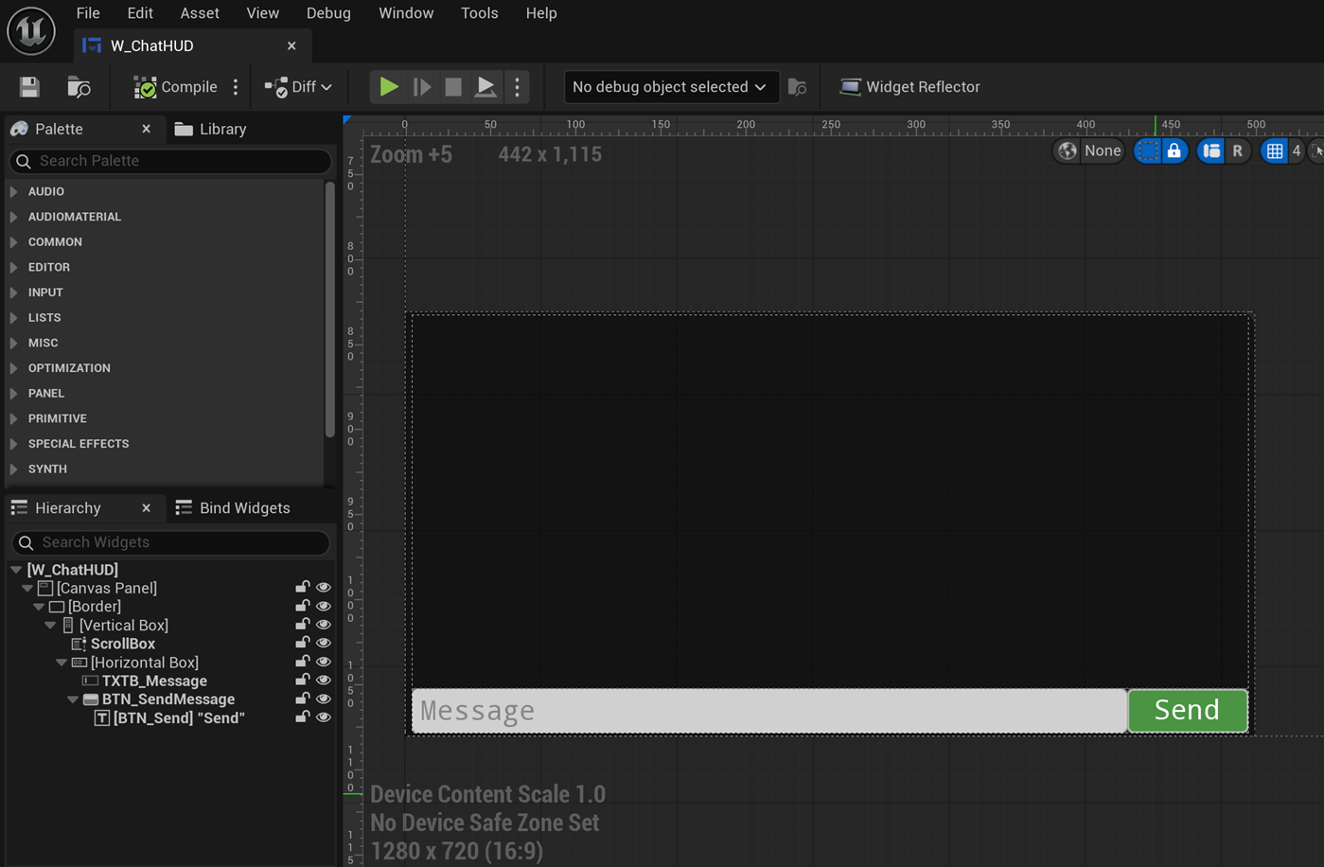
Task: Click the green Send button in canvas
Action: pyautogui.click(x=1187, y=710)
